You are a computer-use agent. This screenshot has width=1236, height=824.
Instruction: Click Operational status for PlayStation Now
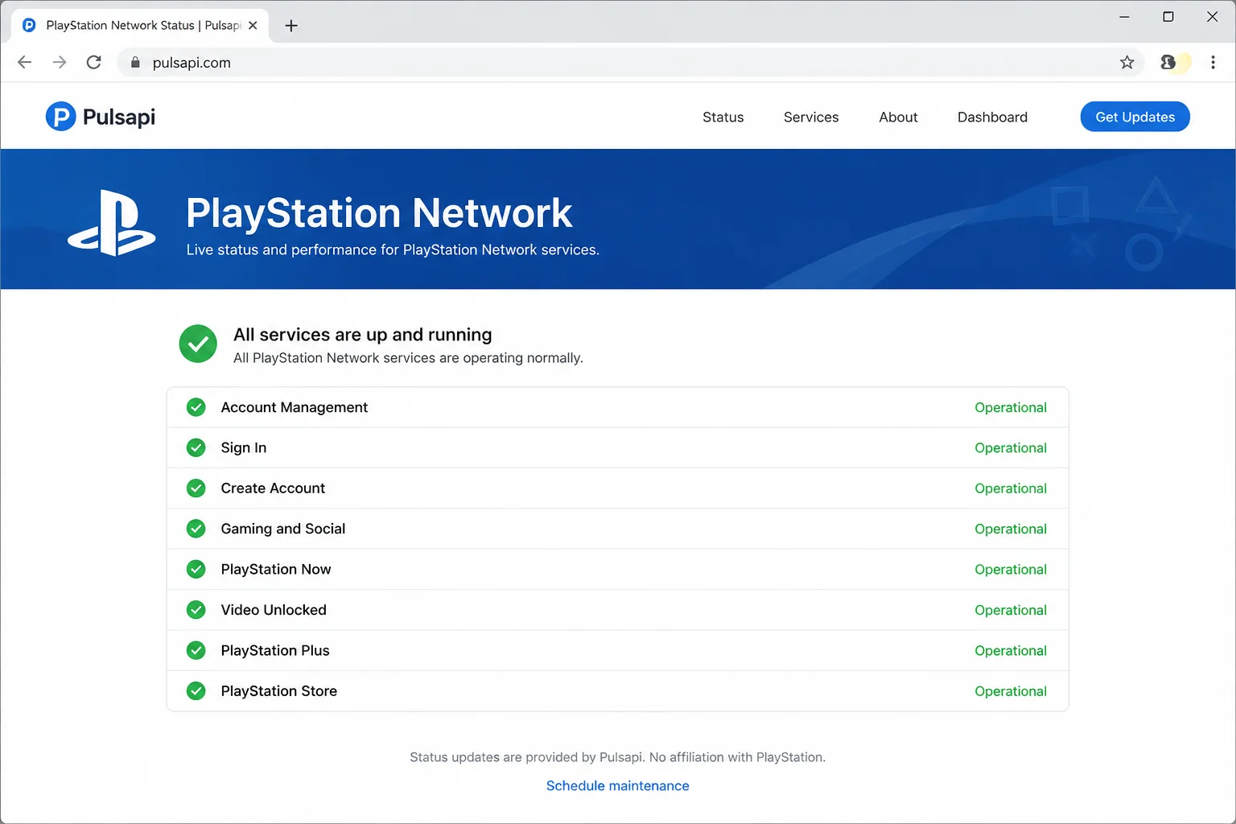point(1010,569)
